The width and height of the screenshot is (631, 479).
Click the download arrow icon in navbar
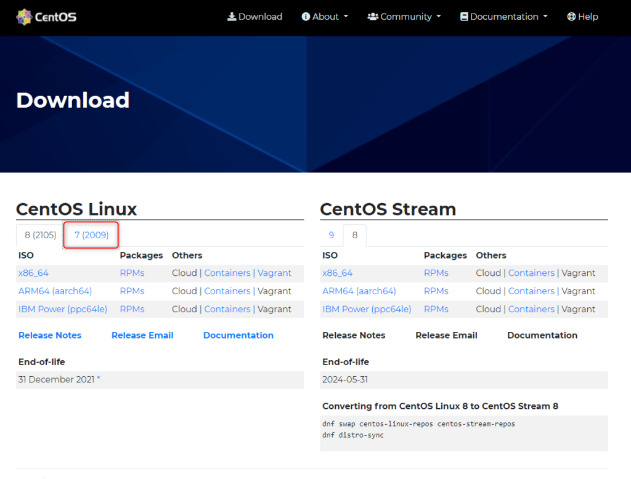coord(232,17)
